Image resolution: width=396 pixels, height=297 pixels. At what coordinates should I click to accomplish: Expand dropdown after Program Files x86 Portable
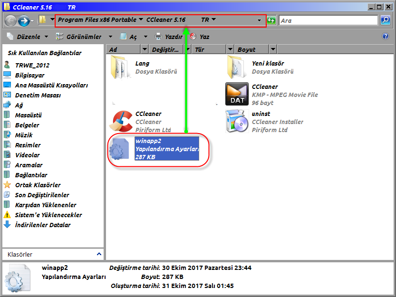click(141, 19)
